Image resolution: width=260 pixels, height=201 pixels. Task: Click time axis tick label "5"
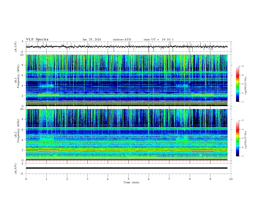128,179
